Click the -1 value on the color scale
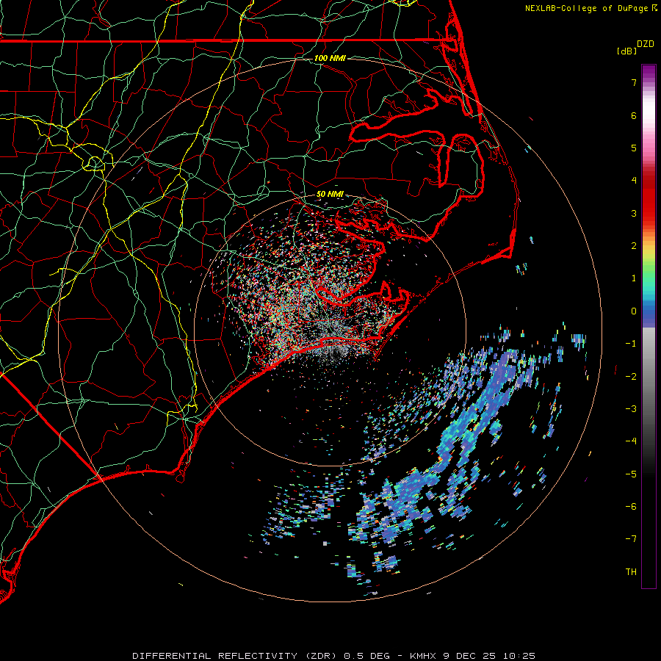Screen dimensions: 661x661 [631, 344]
